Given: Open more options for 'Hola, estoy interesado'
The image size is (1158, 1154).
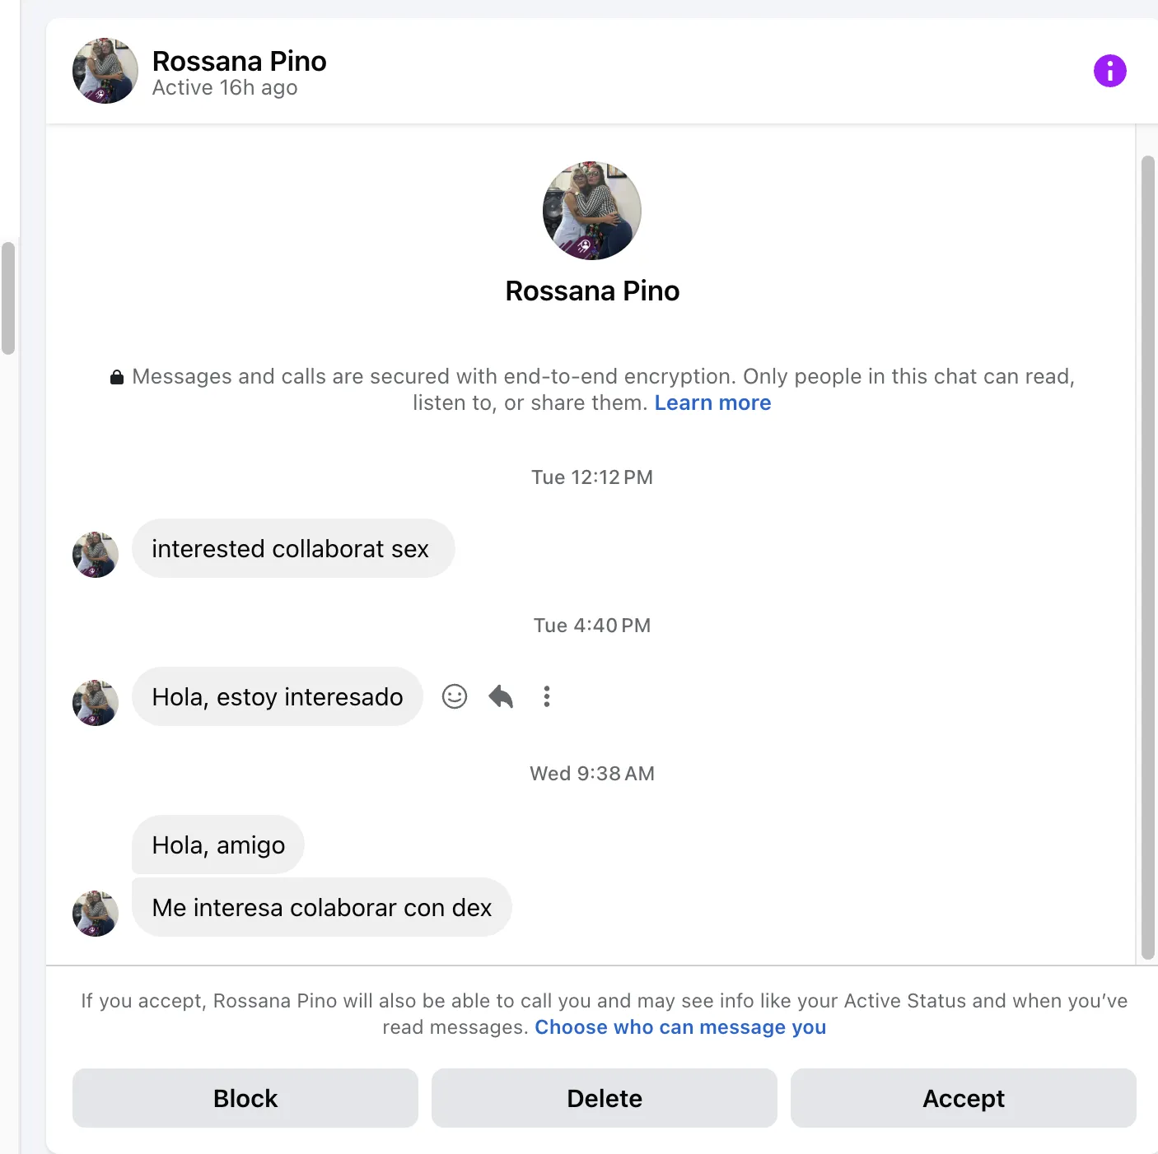Looking at the screenshot, I should click(547, 696).
